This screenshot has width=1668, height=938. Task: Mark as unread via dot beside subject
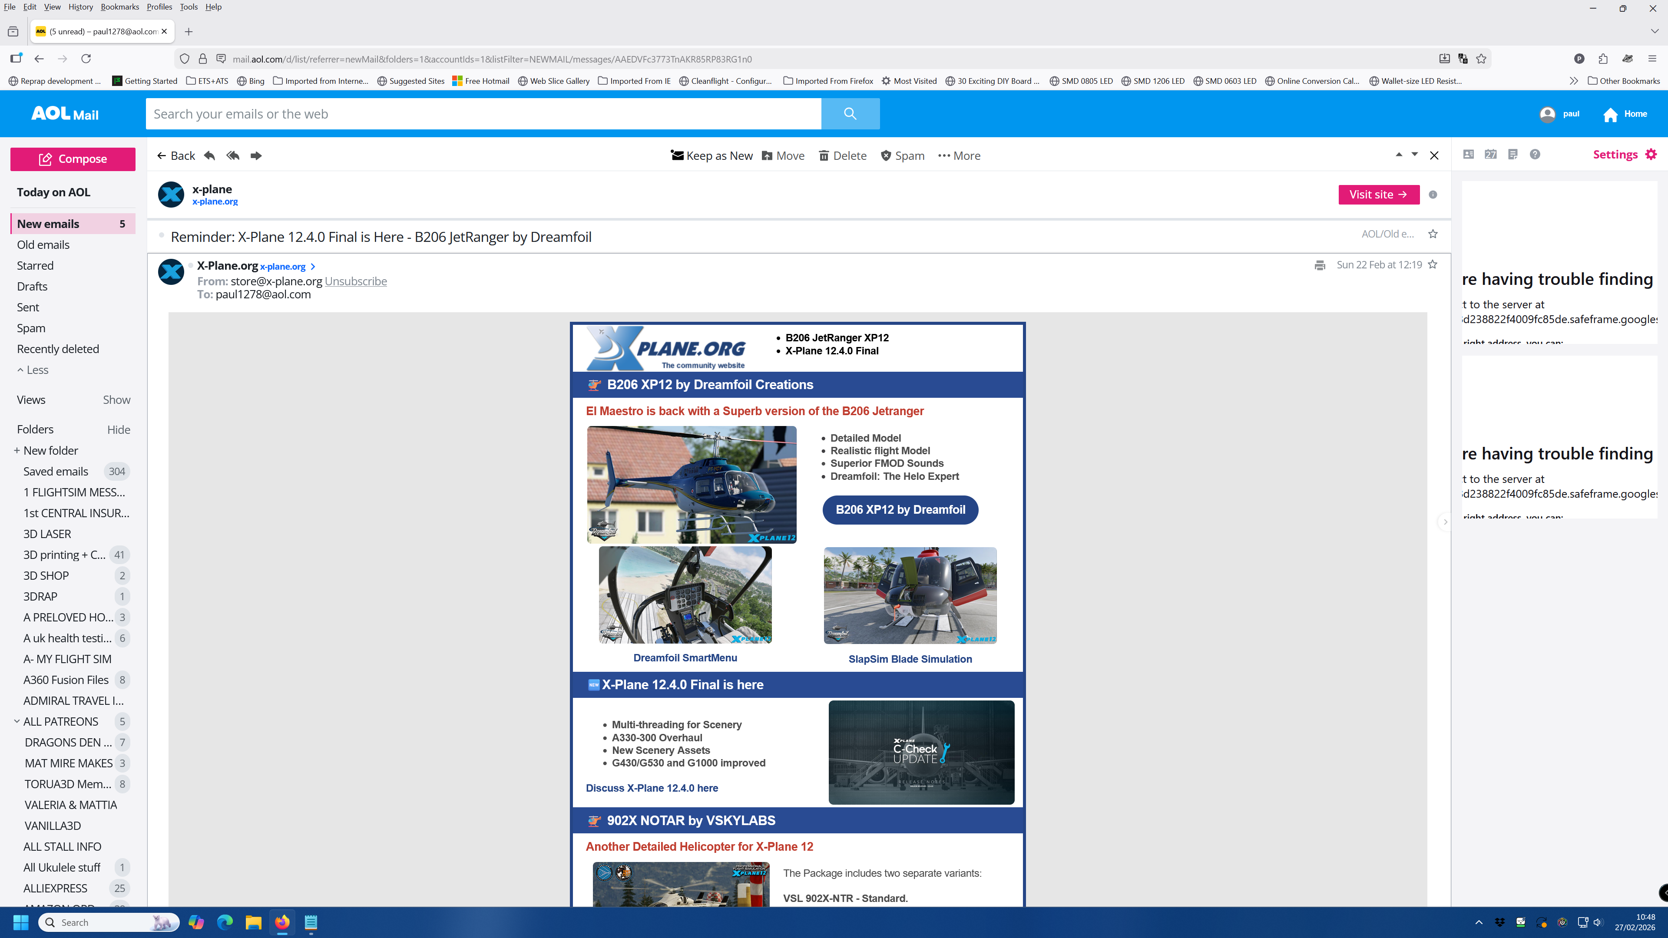click(x=161, y=236)
